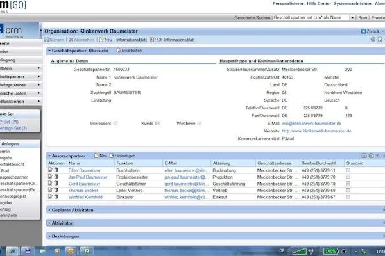Expand the Vertriebsprozesse sidebar menu arrow
This screenshot has height=256, width=385.
point(38,84)
